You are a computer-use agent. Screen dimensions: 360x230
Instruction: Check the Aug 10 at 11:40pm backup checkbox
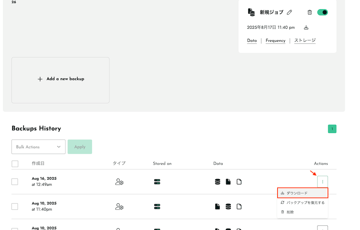15,206
